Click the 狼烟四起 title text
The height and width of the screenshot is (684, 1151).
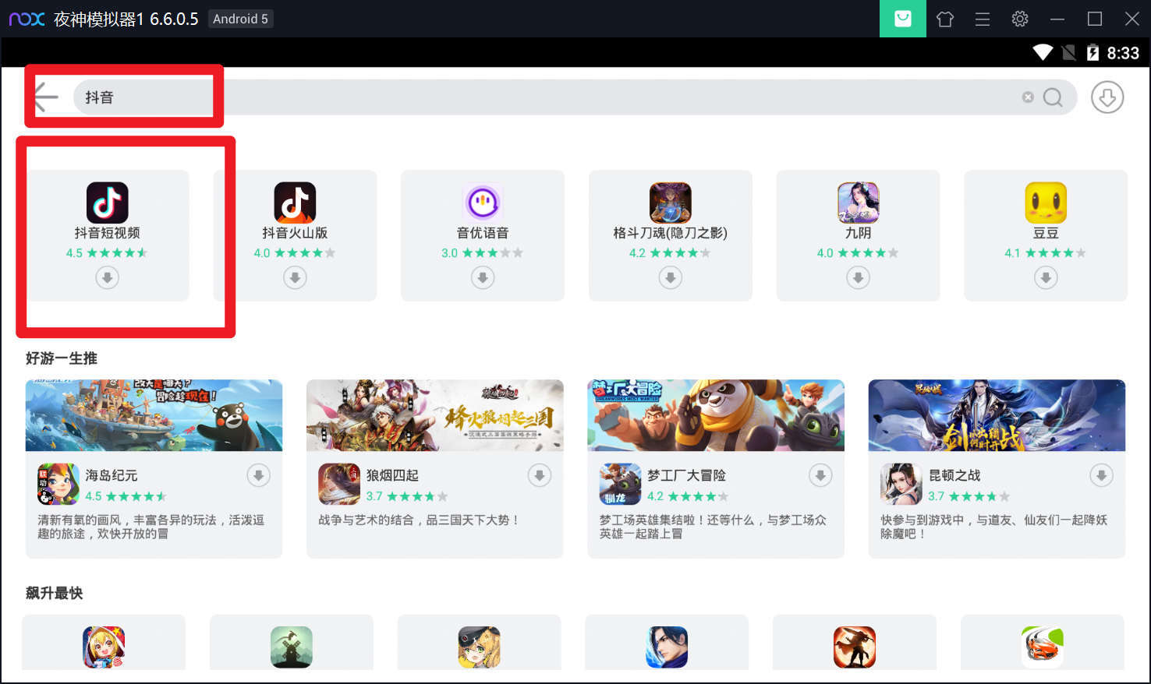coord(392,475)
